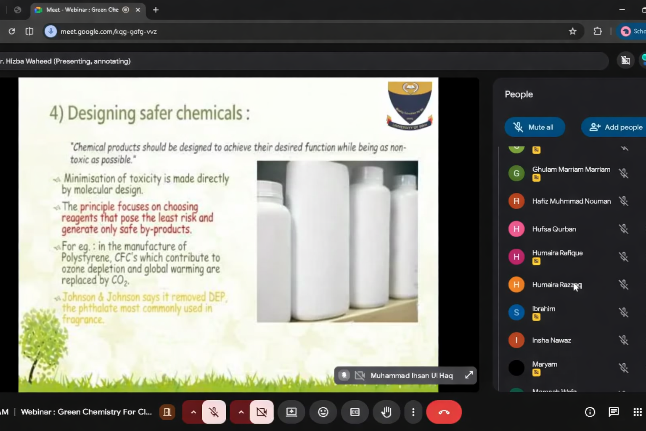Open the chat with everyone icon
This screenshot has width=646, height=431.
click(x=614, y=412)
